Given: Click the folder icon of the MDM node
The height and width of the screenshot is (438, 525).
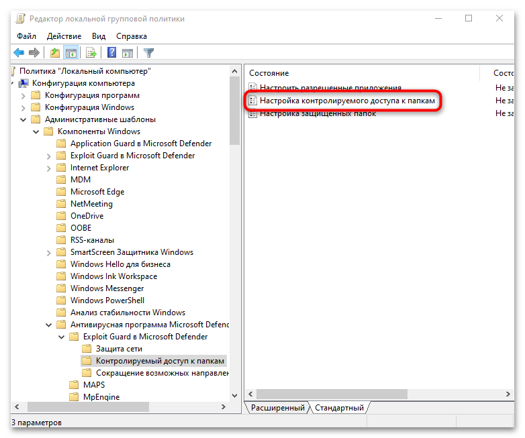Looking at the screenshot, I should coord(61,180).
